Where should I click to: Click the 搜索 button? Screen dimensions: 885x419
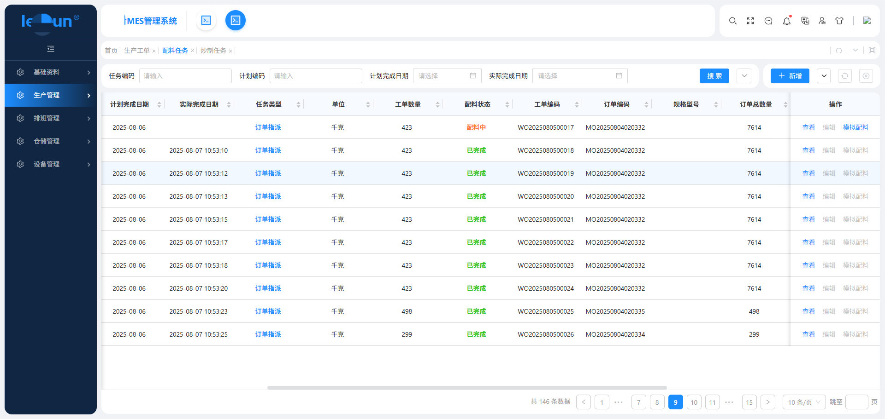point(714,76)
